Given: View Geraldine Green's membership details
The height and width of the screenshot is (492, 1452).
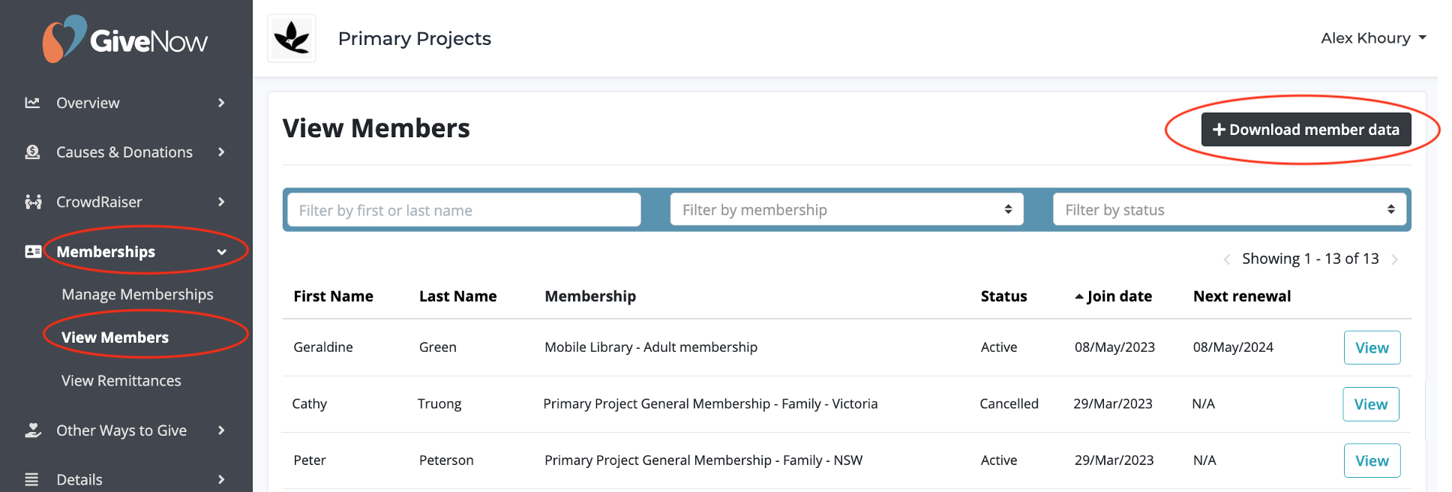Looking at the screenshot, I should coord(1372,347).
